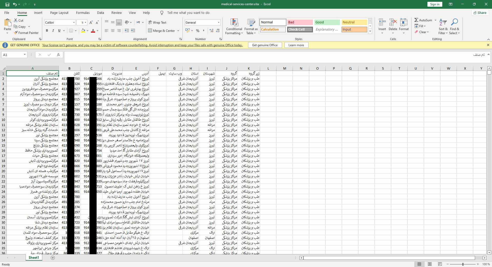The width and height of the screenshot is (492, 267).
Task: Click the Save icon in title bar
Action: coord(7,4)
